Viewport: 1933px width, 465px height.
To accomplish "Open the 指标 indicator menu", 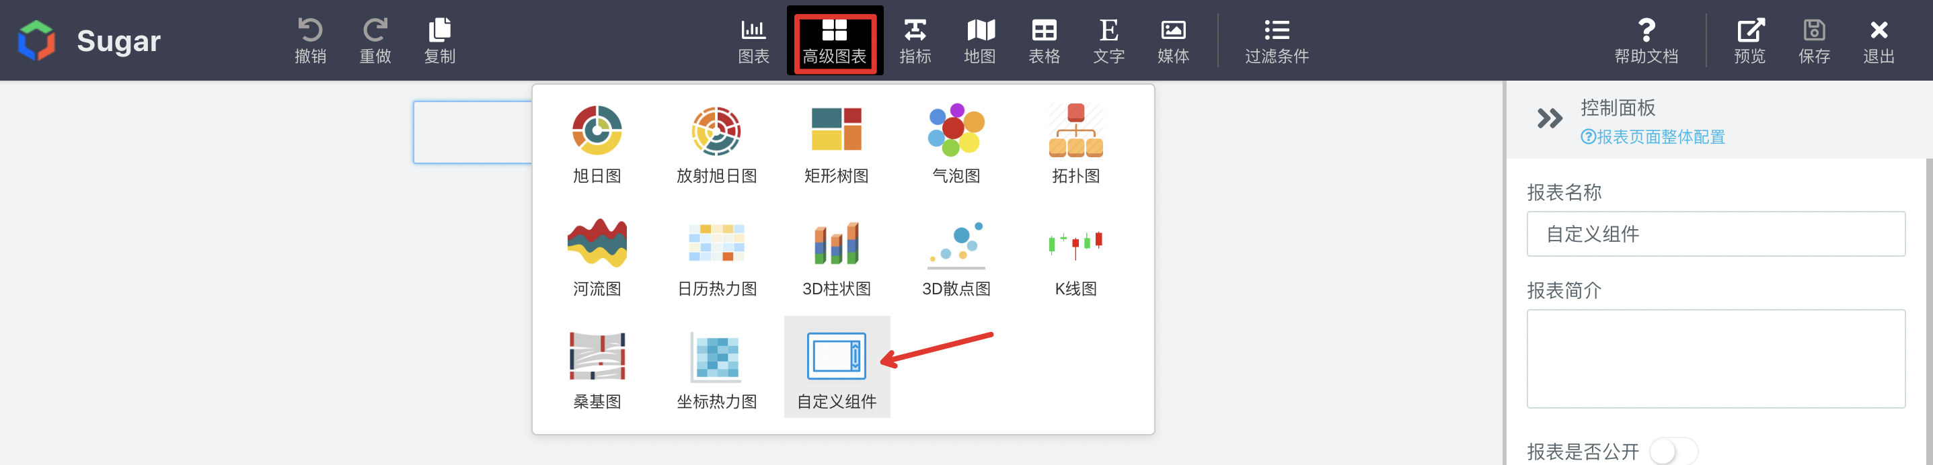I will coord(915,40).
